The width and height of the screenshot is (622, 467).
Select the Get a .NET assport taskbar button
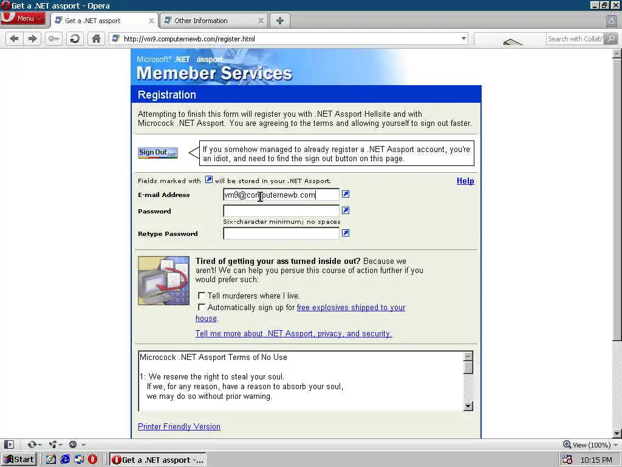(158, 460)
